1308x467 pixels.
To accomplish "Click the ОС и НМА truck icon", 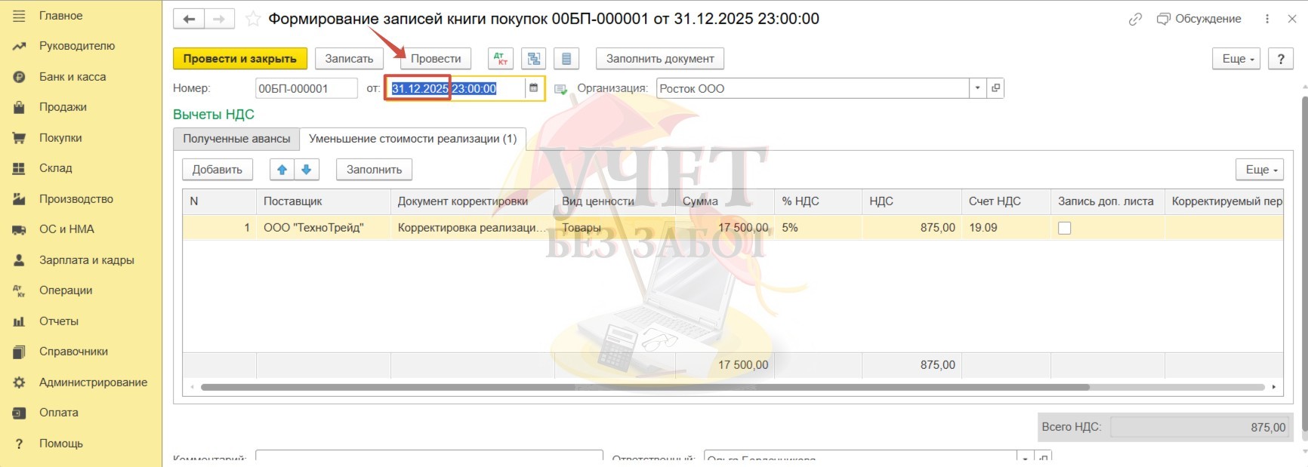I will coord(19,229).
